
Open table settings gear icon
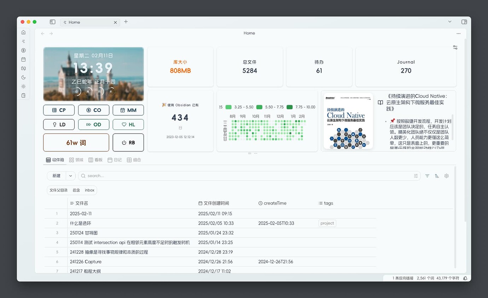[x=446, y=176]
